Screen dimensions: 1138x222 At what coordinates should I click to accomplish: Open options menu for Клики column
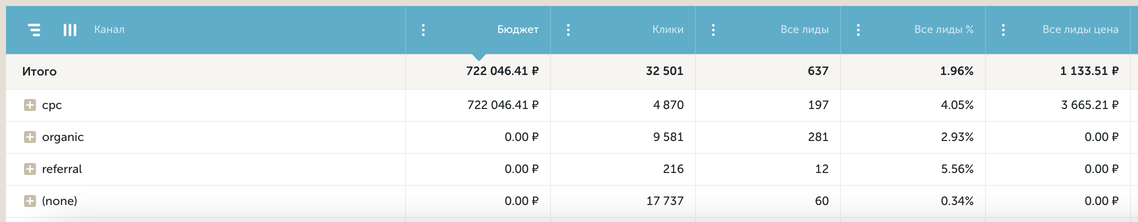click(x=568, y=30)
